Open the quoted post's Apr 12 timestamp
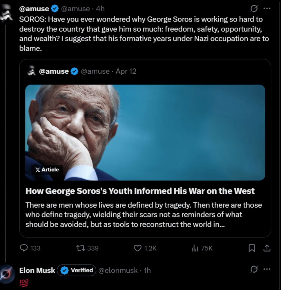 126,71
